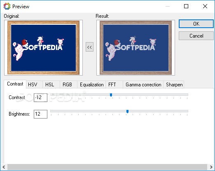Click the horizontal scrollbar right arrow
This screenshot has width=215, height=171.
211,167
